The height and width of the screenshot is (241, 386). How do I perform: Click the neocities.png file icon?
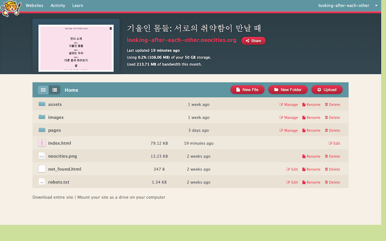pyautogui.click(x=42, y=156)
